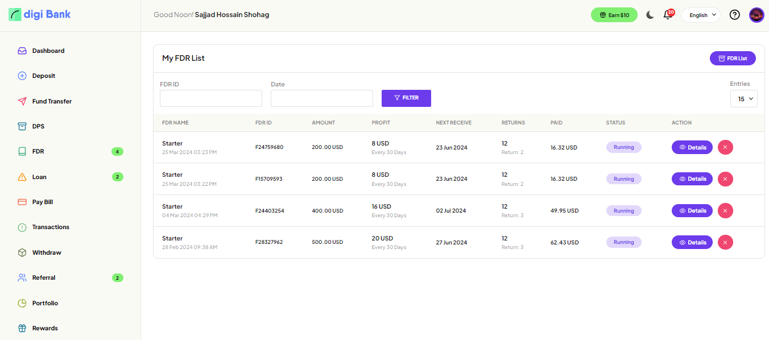
Task: Click the red X for FDR F24403254
Action: coord(725,210)
